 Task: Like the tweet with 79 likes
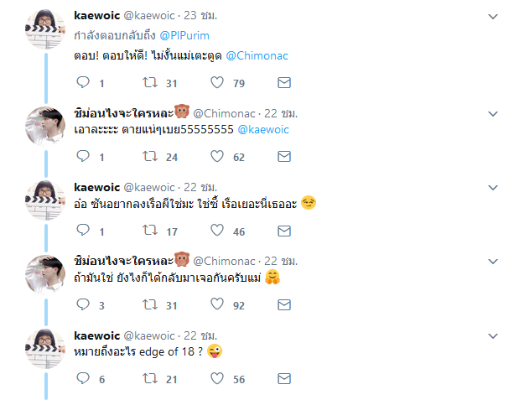pyautogui.click(x=217, y=83)
